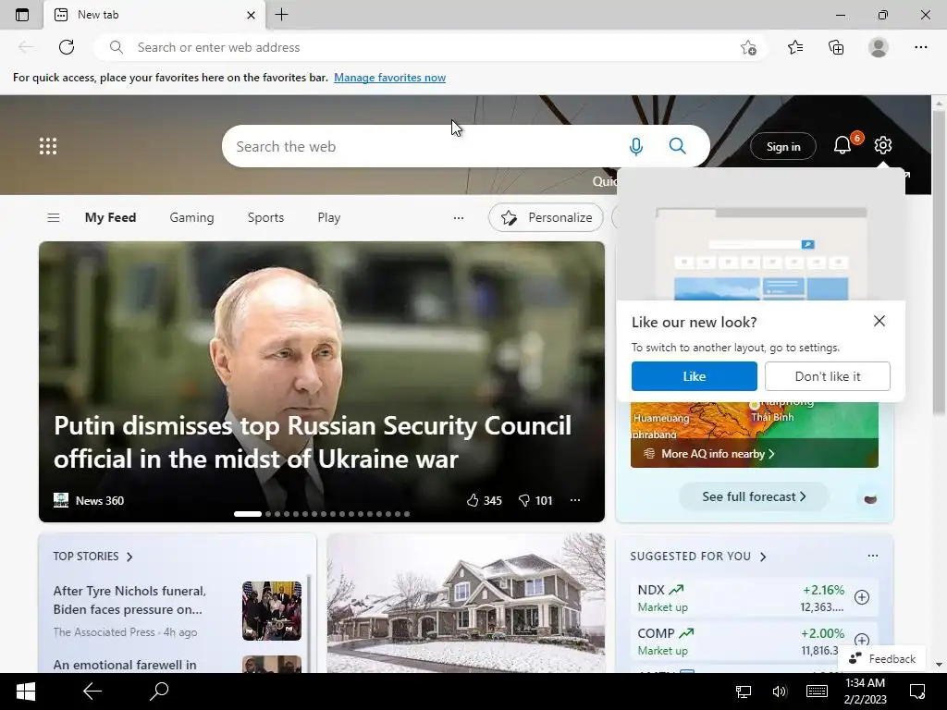Switch to the Play tab
The width and height of the screenshot is (947, 710).
[329, 217]
